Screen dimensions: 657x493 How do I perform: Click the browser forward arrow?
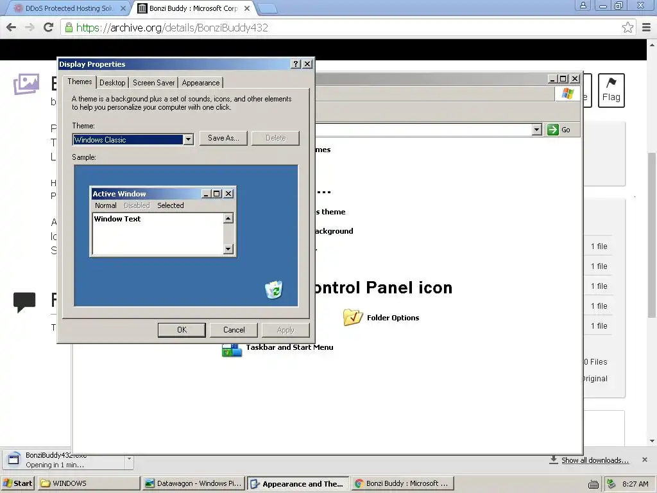(30, 28)
